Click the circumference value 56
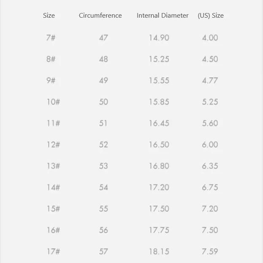This screenshot has height=263, width=263. [103, 230]
